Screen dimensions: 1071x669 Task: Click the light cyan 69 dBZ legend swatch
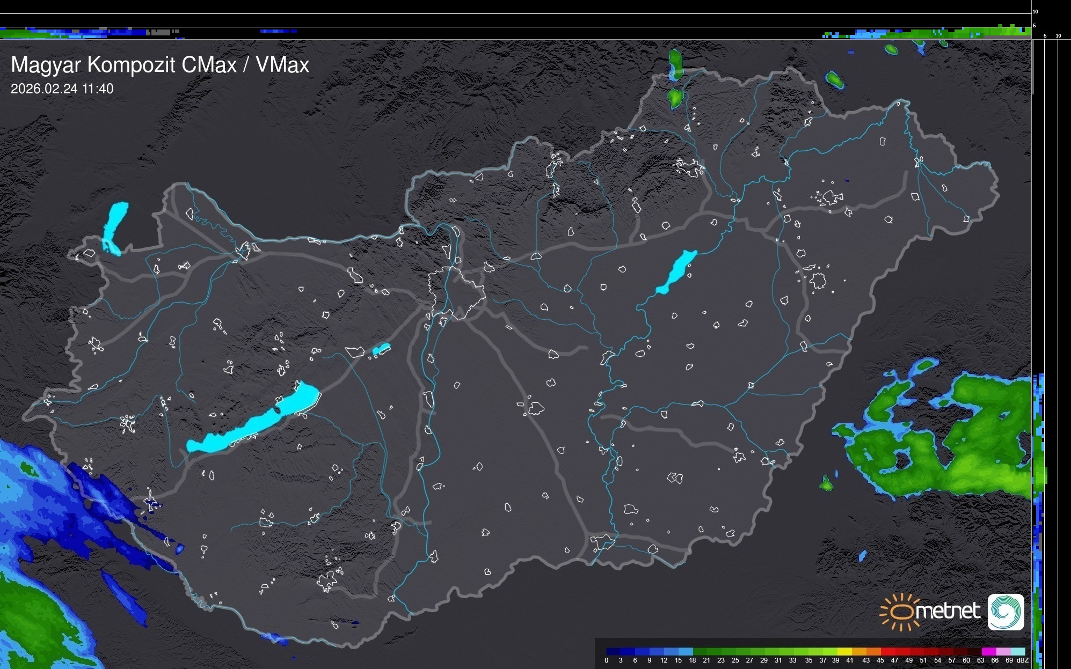tap(1017, 651)
